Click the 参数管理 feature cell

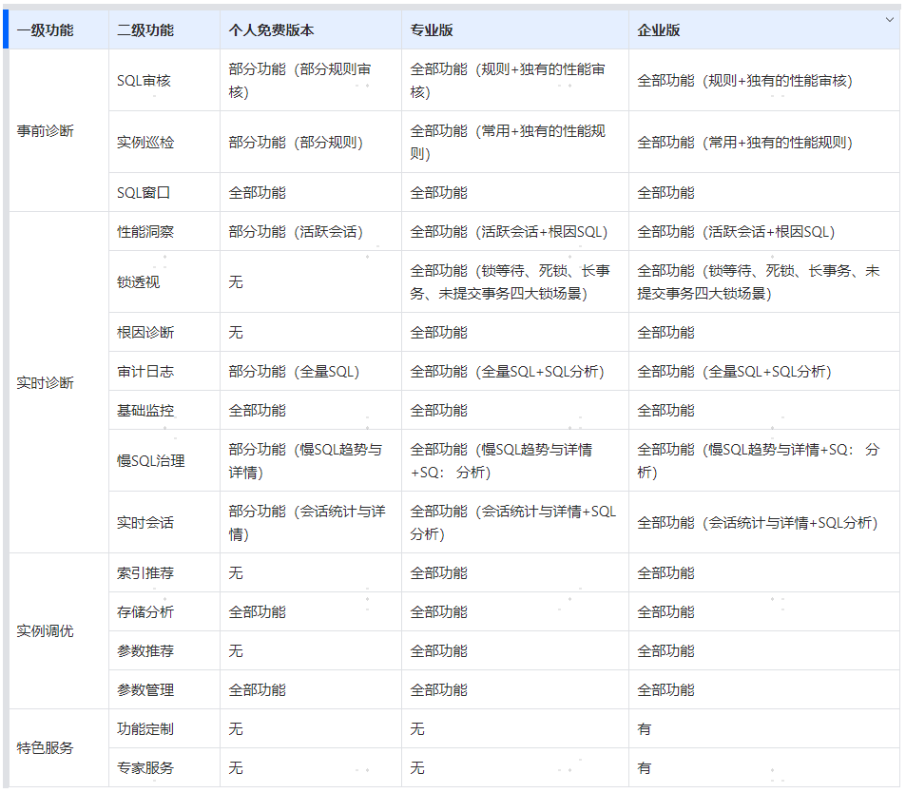pos(164,689)
